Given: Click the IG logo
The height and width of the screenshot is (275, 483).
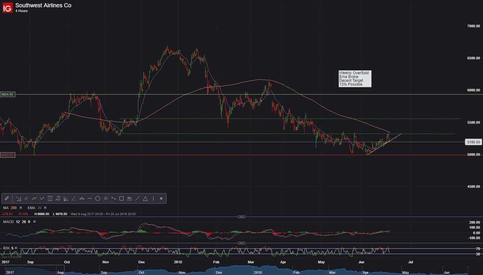Looking at the screenshot, I should click(x=7, y=7).
